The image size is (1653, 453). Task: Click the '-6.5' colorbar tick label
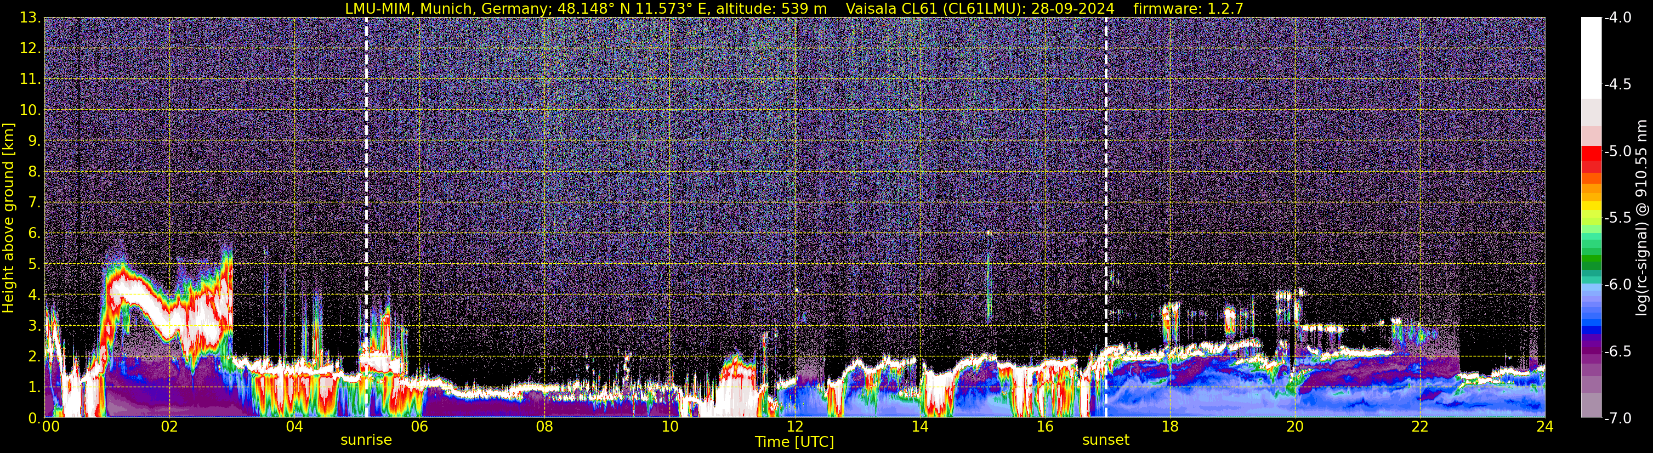[x=1617, y=351]
